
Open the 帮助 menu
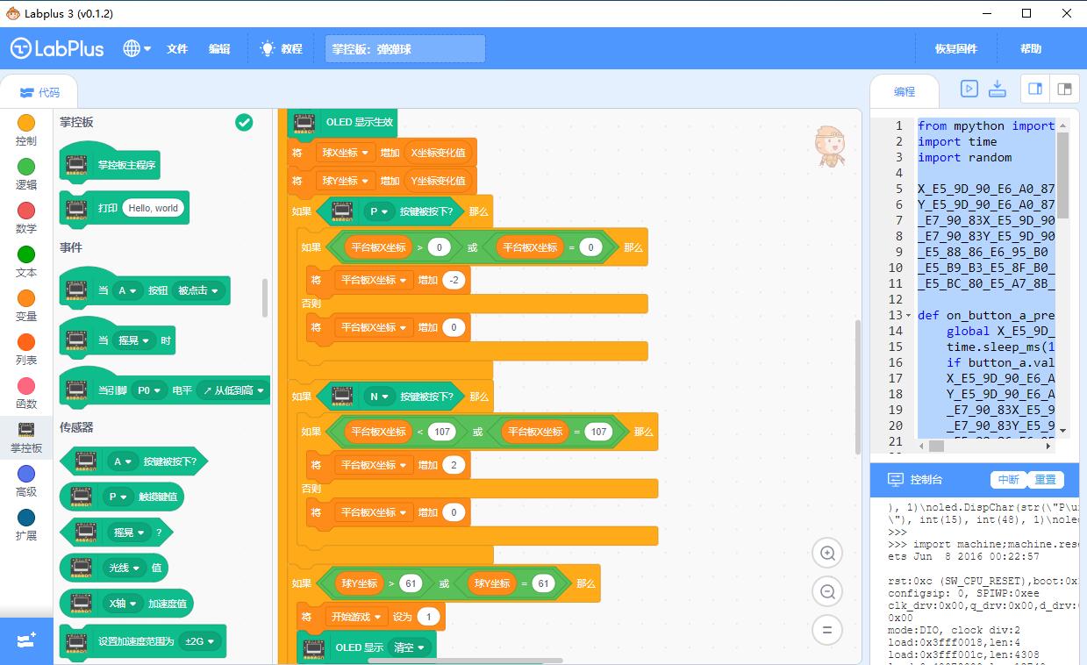click(1031, 49)
